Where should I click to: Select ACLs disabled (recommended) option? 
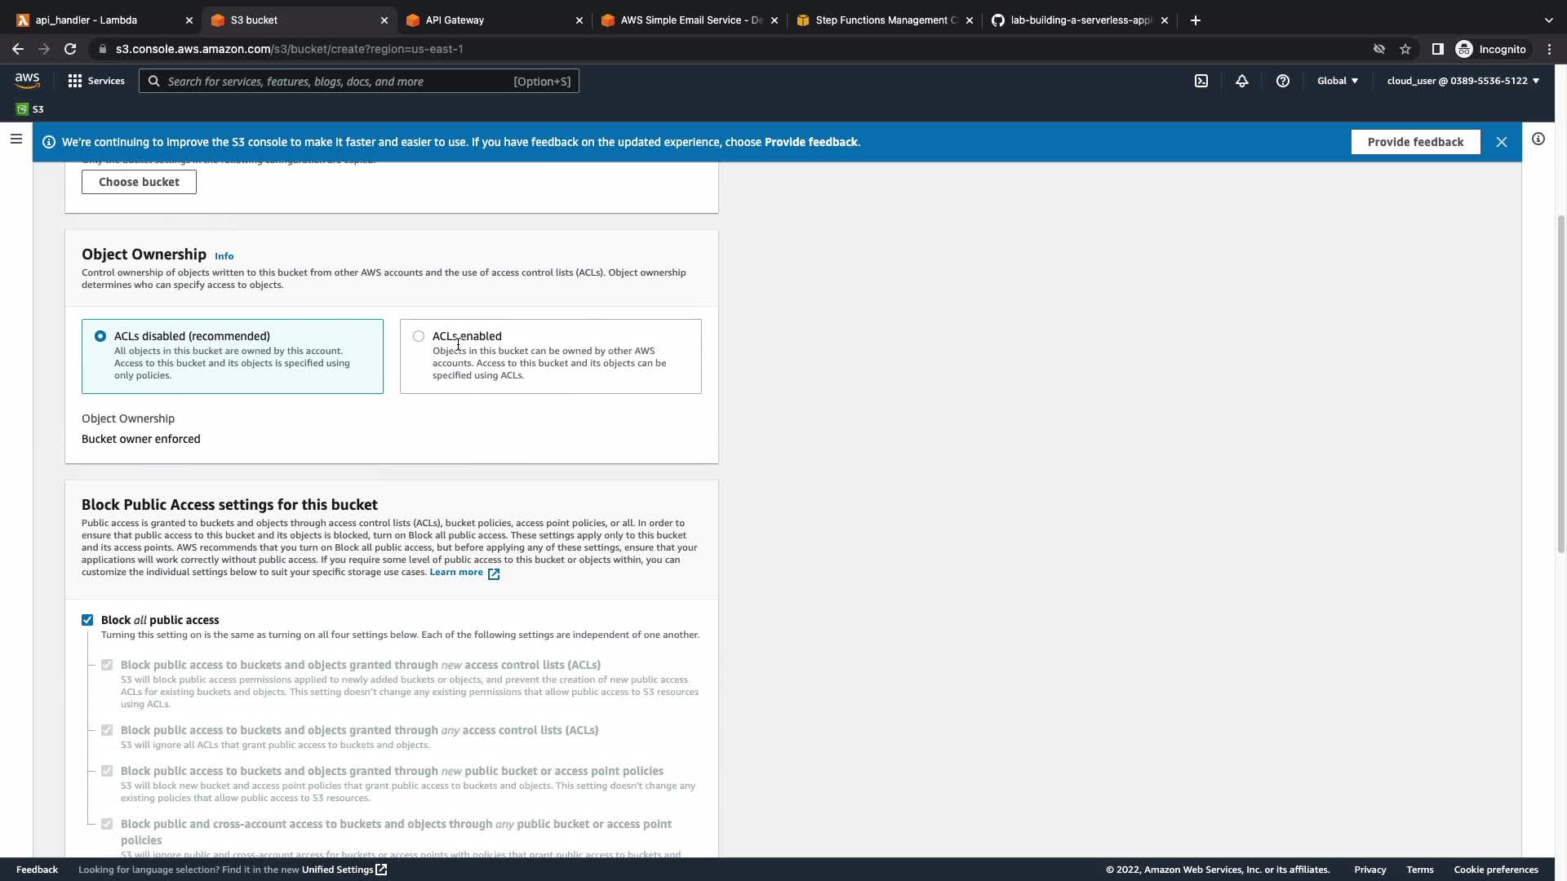click(100, 336)
